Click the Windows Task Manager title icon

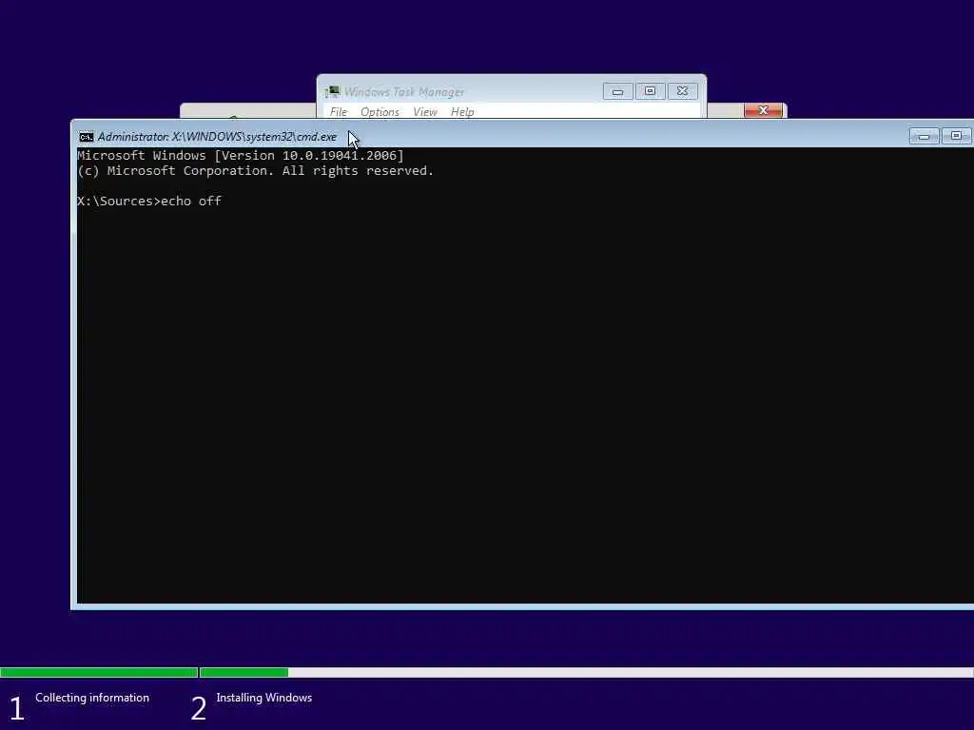(332, 92)
